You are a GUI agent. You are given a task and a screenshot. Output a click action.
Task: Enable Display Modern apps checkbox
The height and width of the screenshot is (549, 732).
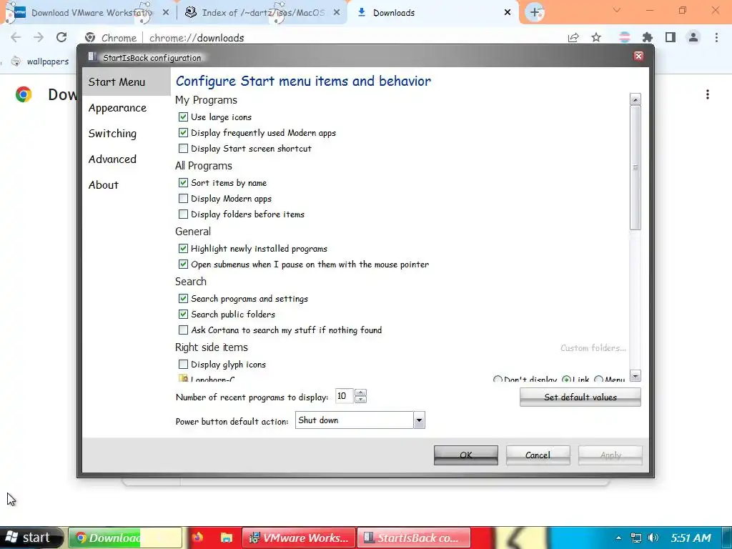[183, 199]
